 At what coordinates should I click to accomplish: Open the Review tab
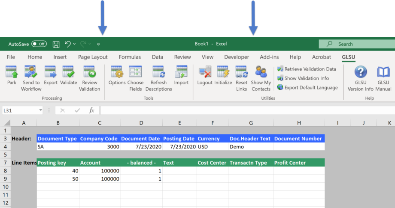[x=182, y=57]
